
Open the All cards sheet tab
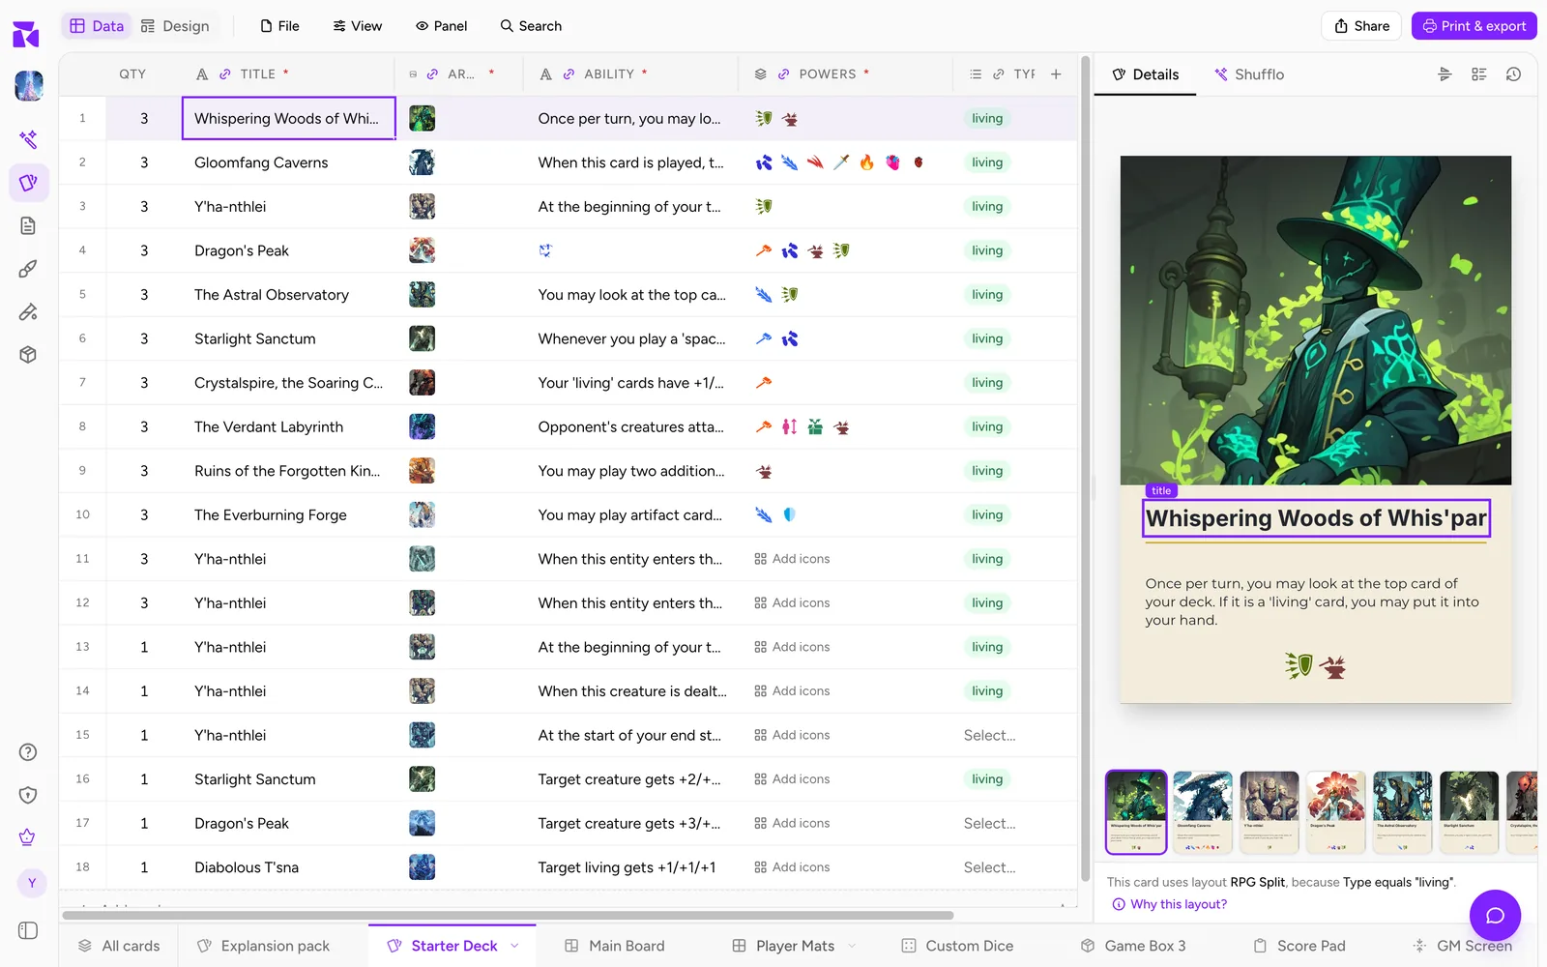coord(119,946)
